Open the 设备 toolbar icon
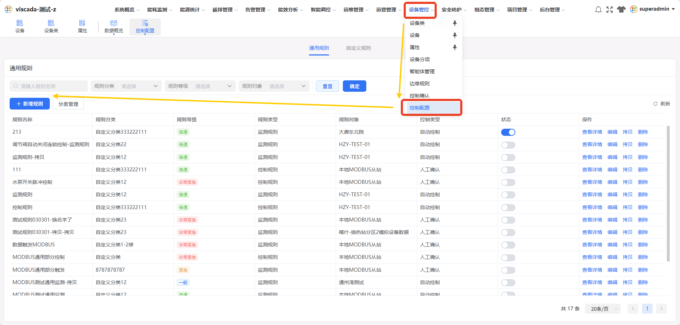The height and width of the screenshot is (325, 680). 20,27
